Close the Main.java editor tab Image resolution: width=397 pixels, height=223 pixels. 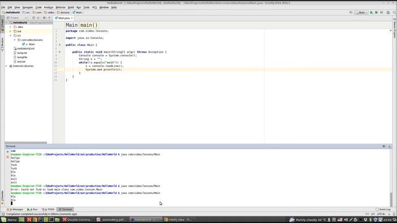click(x=72, y=18)
